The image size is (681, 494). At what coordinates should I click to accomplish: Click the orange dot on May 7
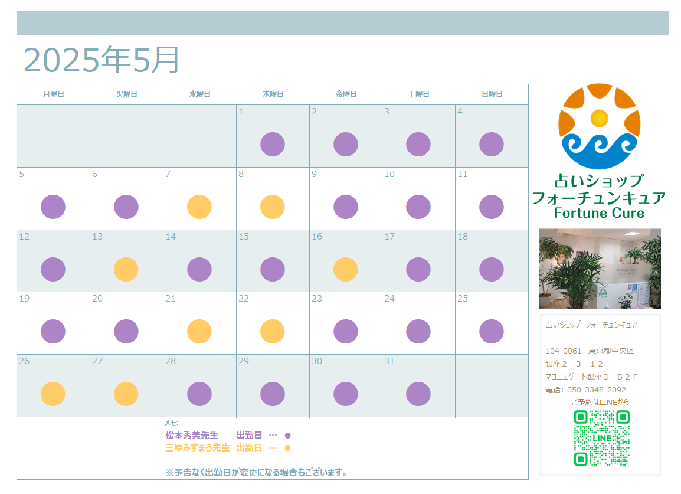[199, 207]
